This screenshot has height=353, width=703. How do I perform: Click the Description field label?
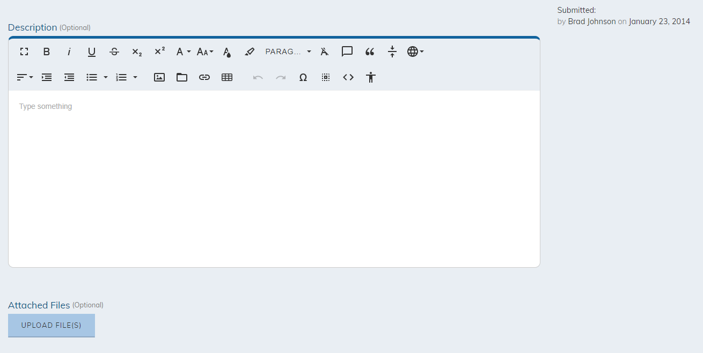pos(33,27)
